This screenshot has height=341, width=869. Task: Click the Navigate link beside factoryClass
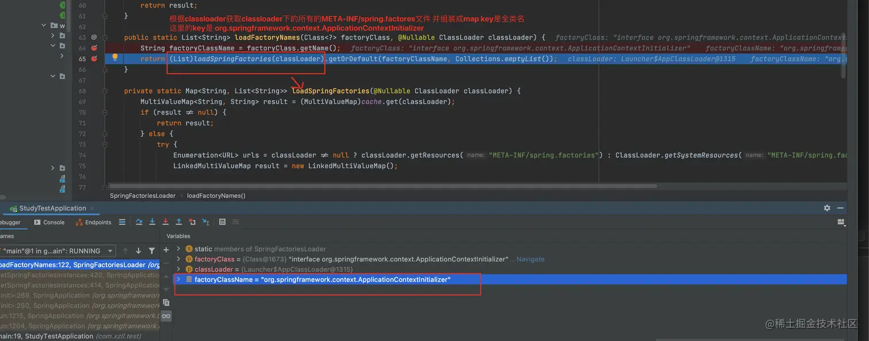pos(530,259)
